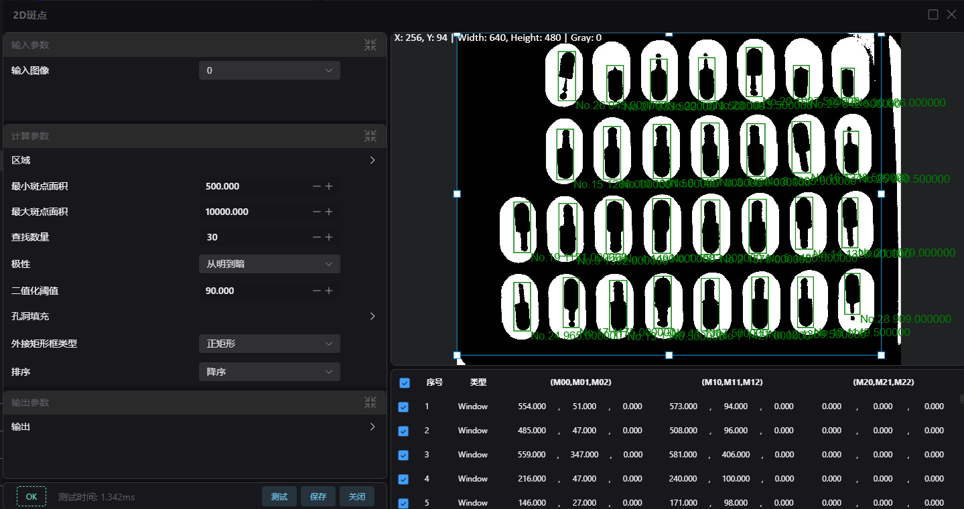Screen dimensions: 964x509
Task: Collapse the 计算参数 panel icon
Action: click(x=370, y=136)
